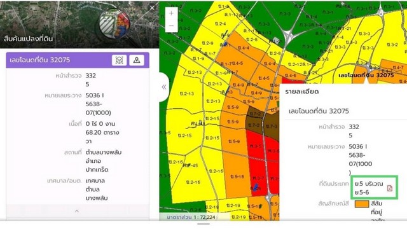Click the สืบค้นแปลงที่ดิน title
Screen dimensions: 407x229
[x=28, y=39]
